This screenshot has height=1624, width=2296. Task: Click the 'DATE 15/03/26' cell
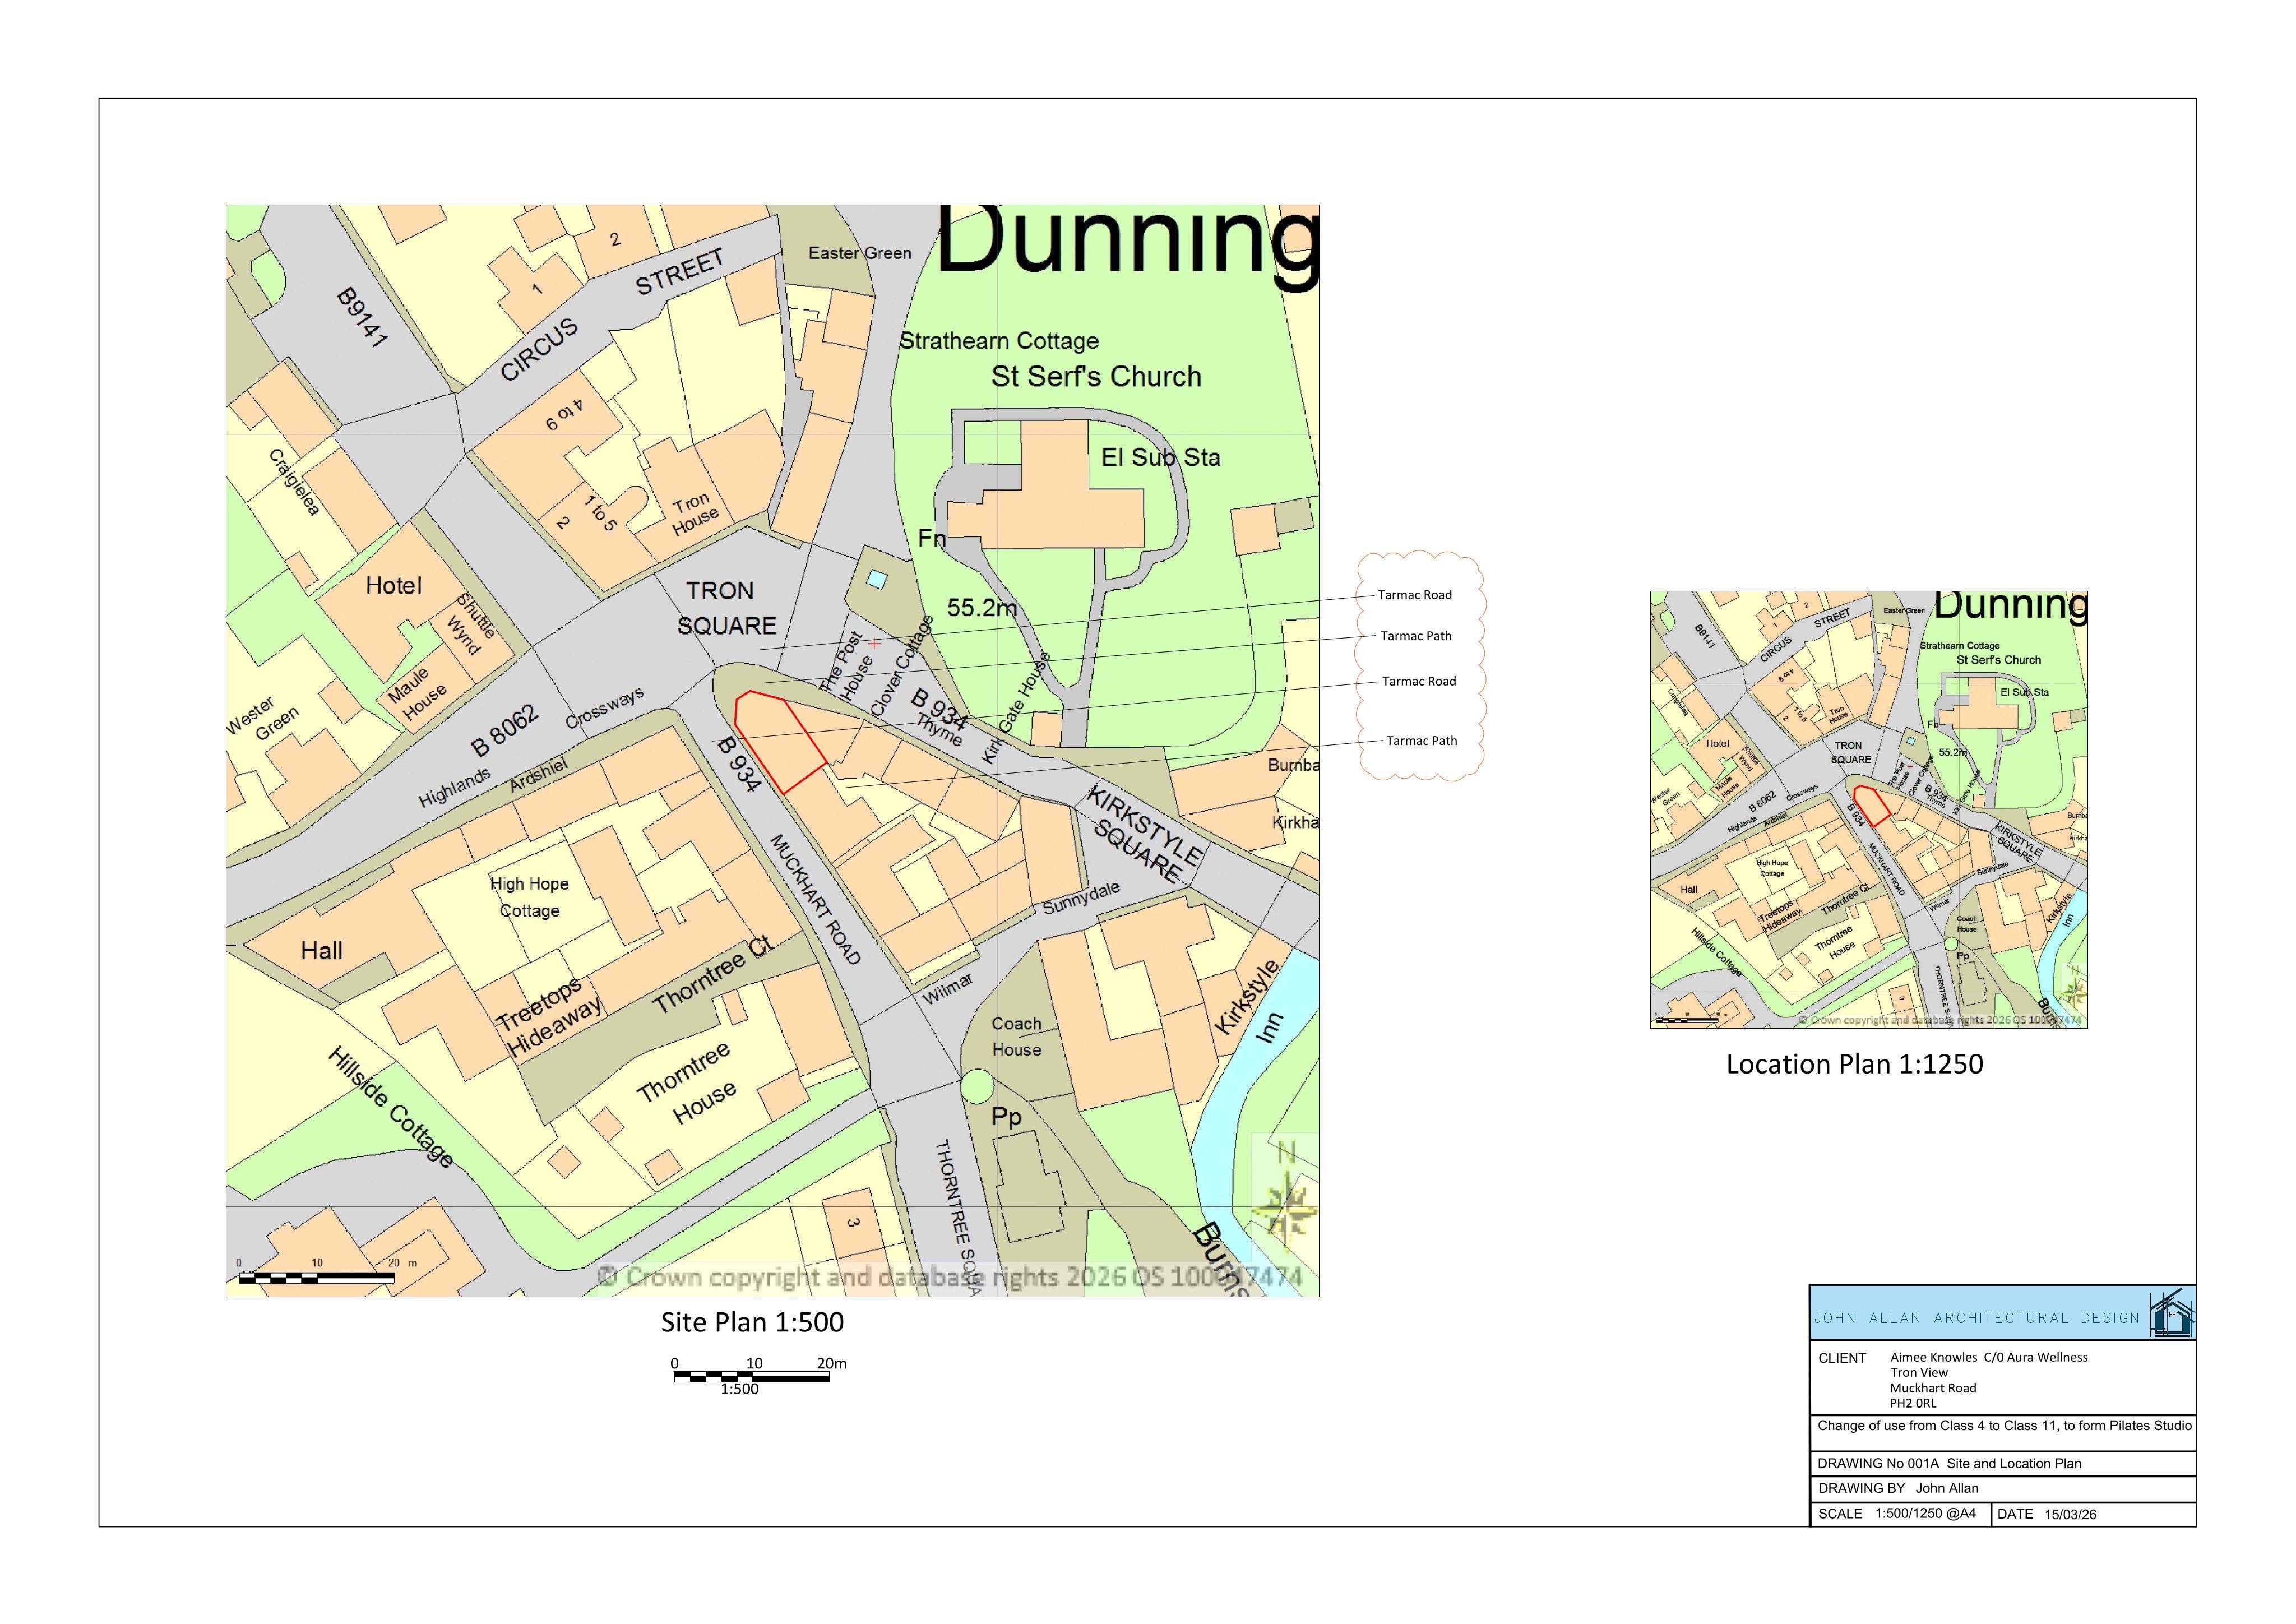coord(2092,1514)
